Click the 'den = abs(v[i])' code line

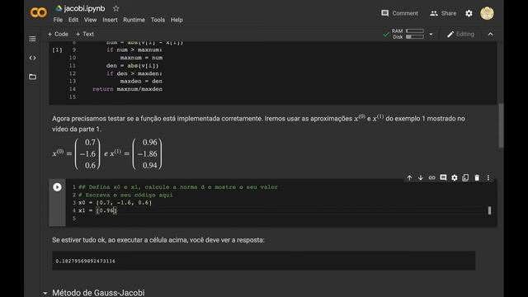click(132, 66)
